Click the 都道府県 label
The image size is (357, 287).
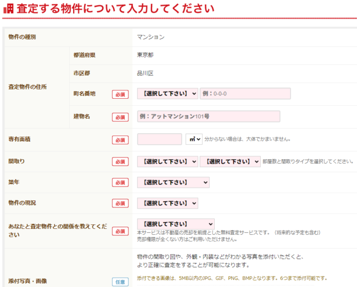tap(85, 55)
